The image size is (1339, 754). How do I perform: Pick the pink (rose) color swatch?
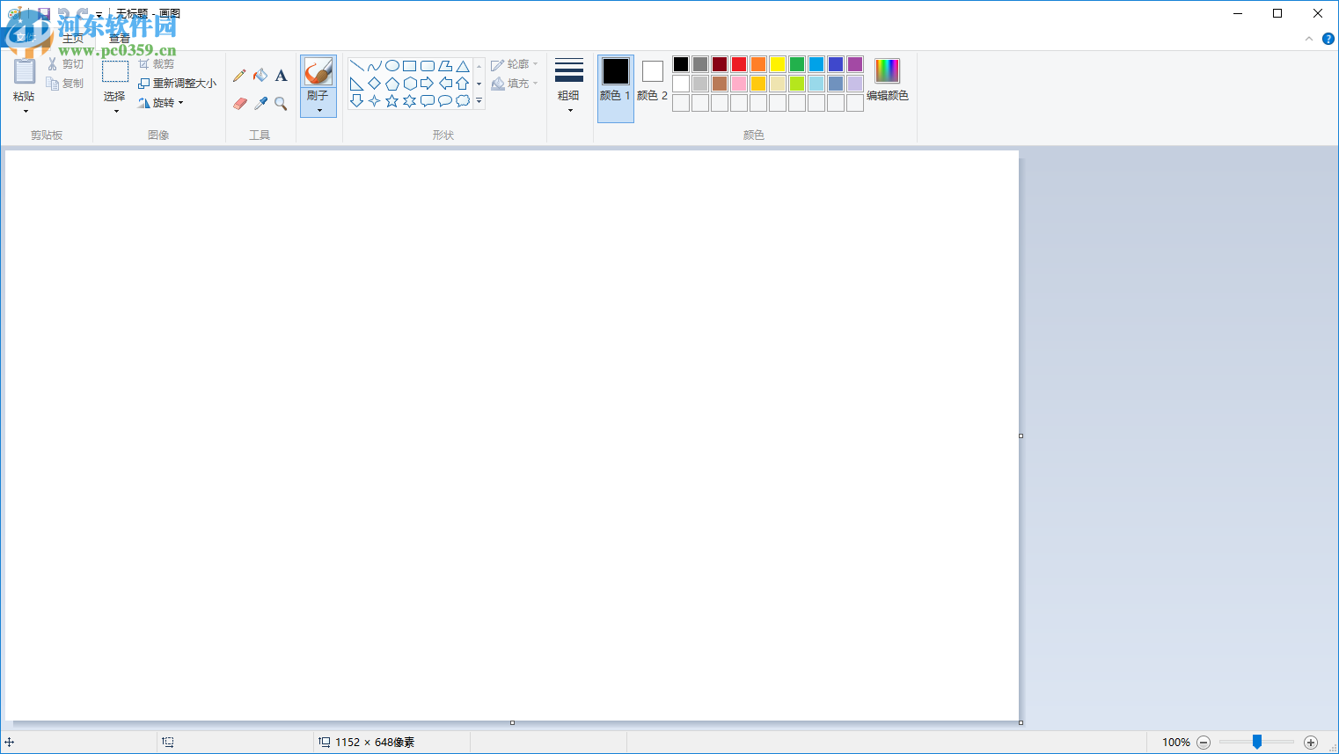click(739, 84)
